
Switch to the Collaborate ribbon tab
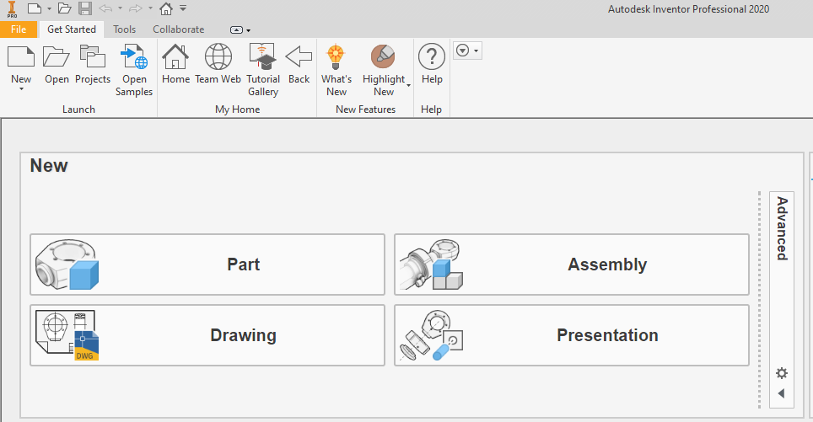coord(178,29)
